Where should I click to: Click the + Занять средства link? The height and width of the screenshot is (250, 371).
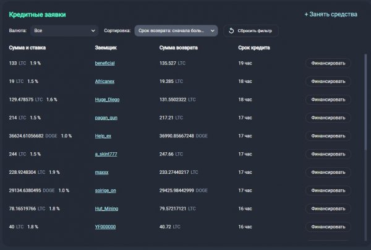pos(331,14)
